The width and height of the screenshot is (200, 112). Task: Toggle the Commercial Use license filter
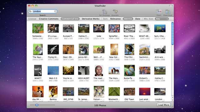pos(70,19)
